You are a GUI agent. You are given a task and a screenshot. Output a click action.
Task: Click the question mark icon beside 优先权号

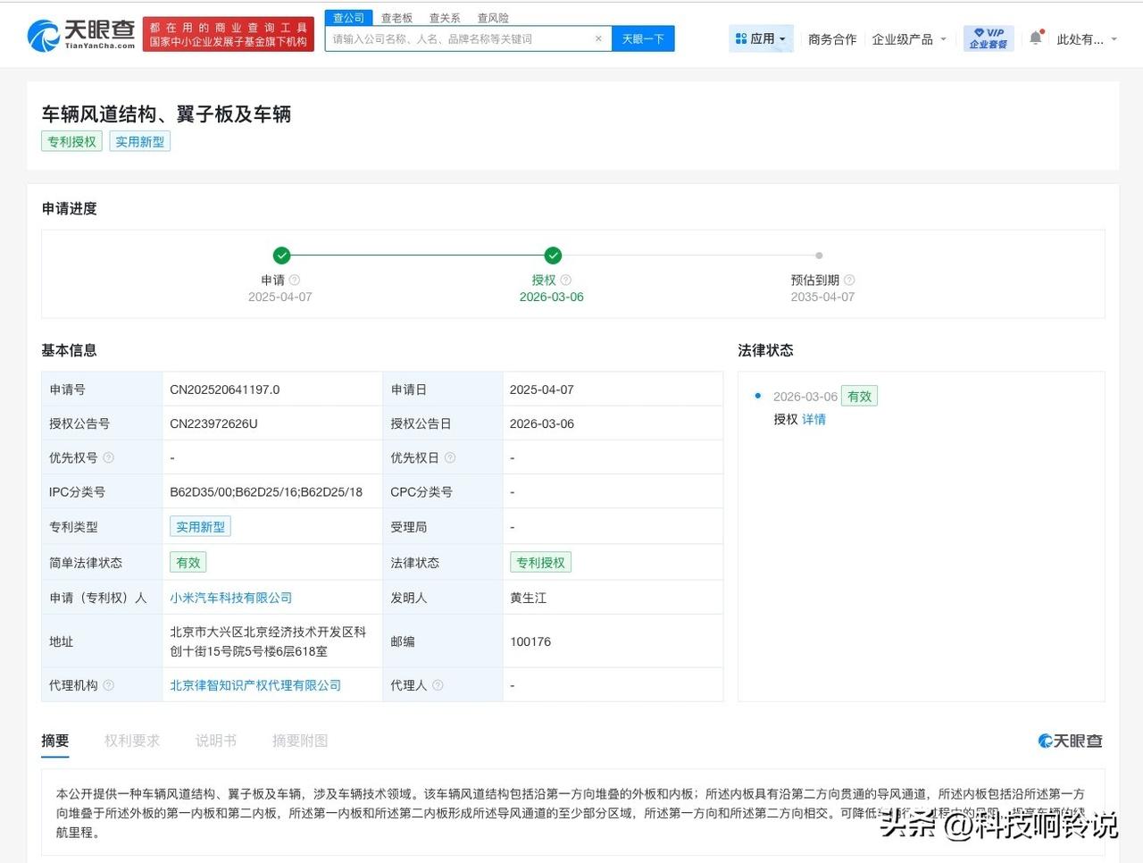pos(109,457)
